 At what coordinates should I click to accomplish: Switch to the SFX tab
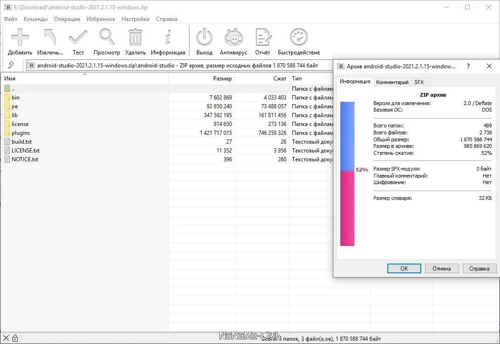(419, 82)
